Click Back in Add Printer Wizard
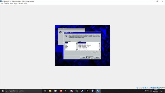The height and width of the screenshot is (93, 165). (83, 57)
